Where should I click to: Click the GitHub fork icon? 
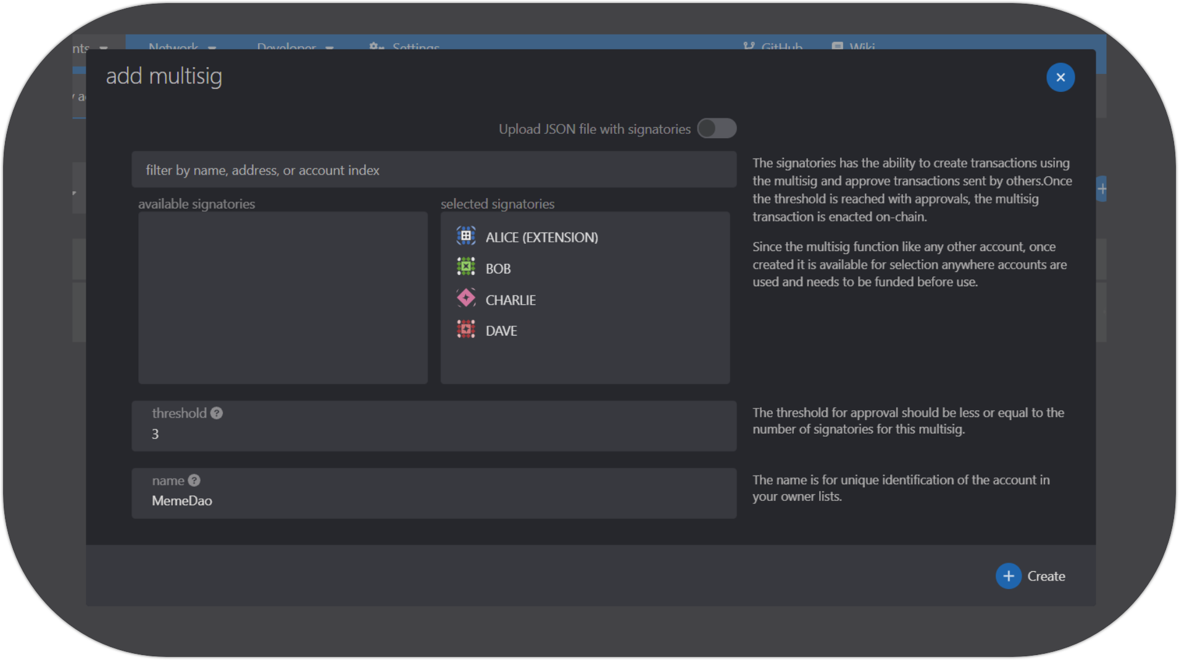pos(749,46)
